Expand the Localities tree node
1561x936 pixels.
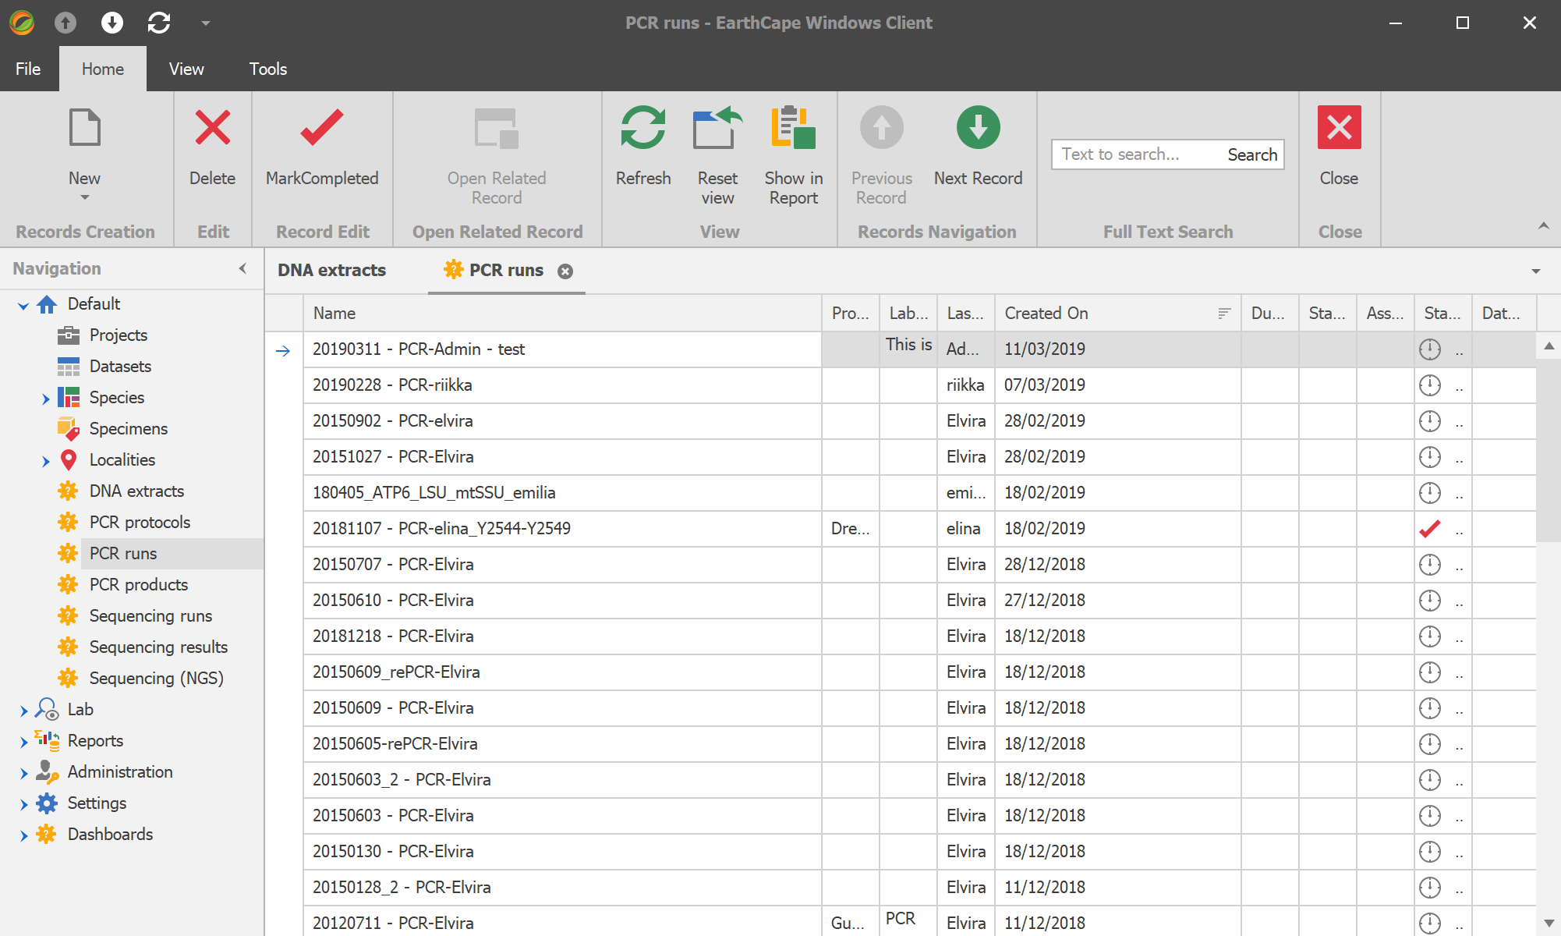tap(45, 461)
